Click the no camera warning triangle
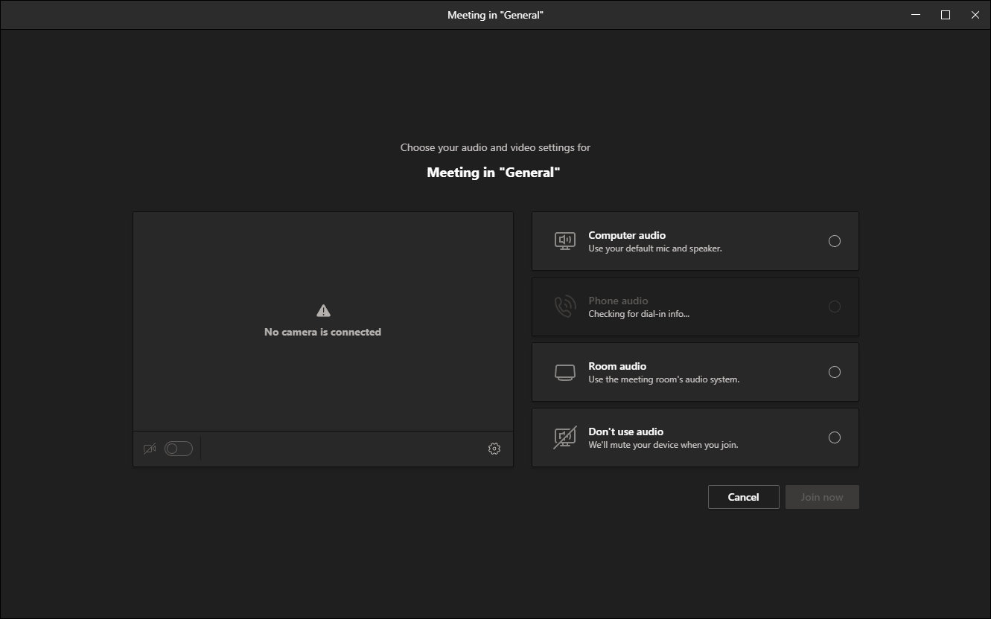 (x=322, y=311)
